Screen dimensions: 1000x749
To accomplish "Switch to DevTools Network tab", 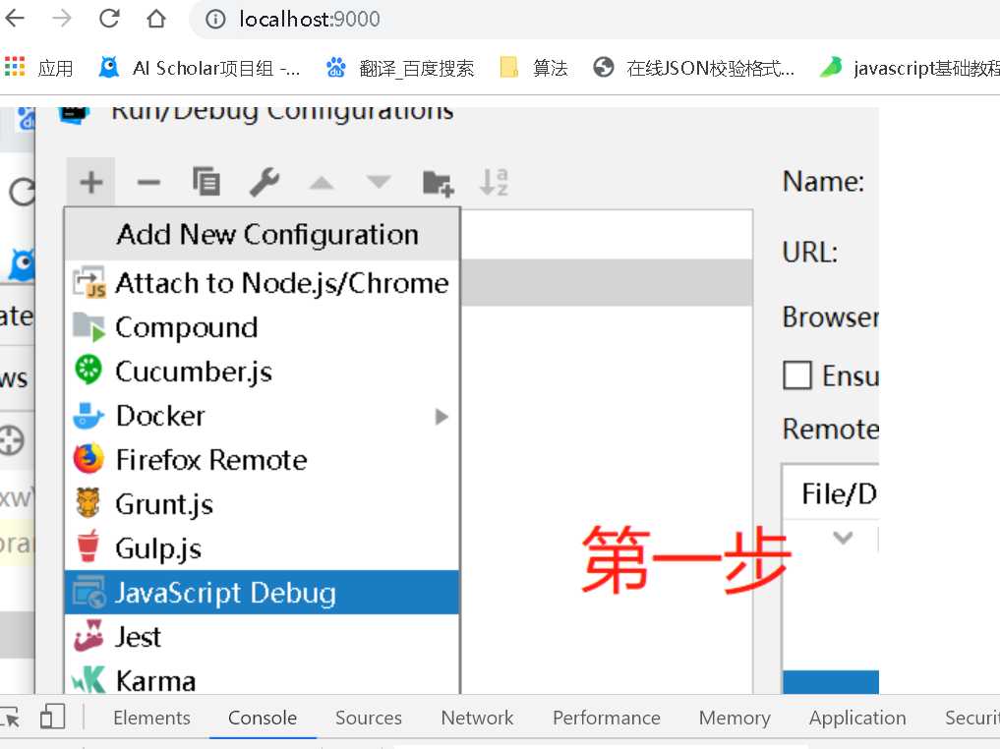I will pos(477,718).
